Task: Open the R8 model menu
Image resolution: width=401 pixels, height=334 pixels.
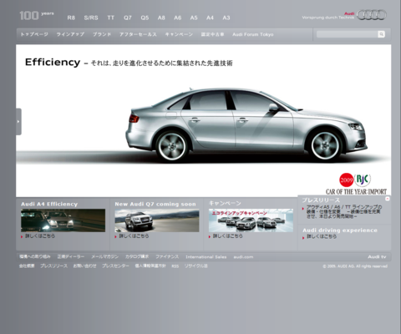Action: [x=71, y=18]
